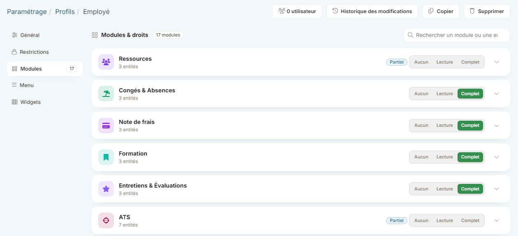518x236 pixels.
Task: Set Note de frais rights to Lecture
Action: [x=444, y=125]
